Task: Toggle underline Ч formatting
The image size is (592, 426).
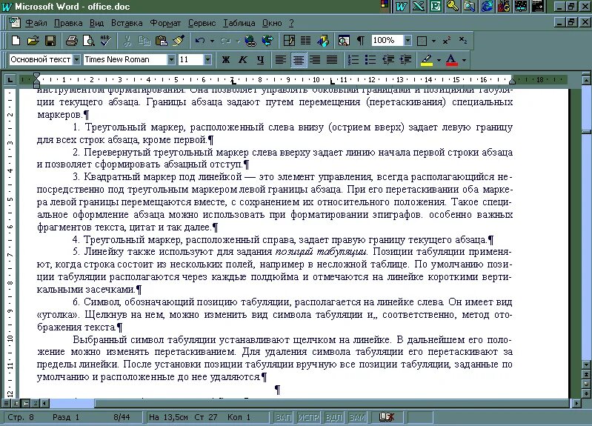Action: click(260, 60)
